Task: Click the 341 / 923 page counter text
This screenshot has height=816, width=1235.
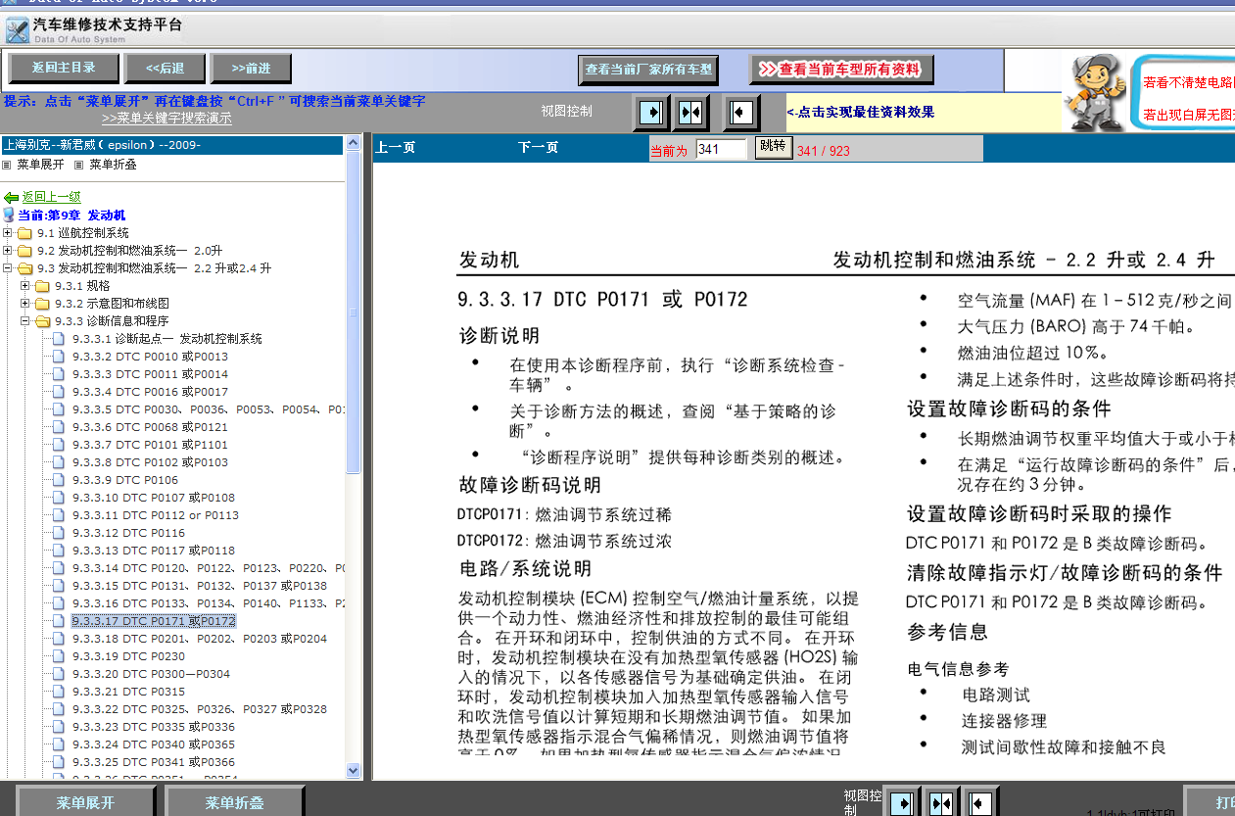Action: (824, 151)
